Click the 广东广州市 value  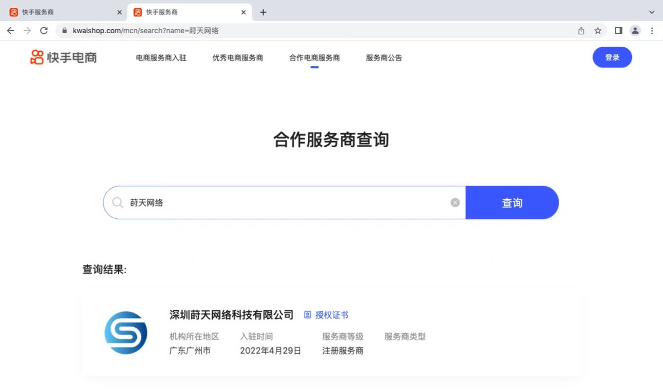coord(190,351)
